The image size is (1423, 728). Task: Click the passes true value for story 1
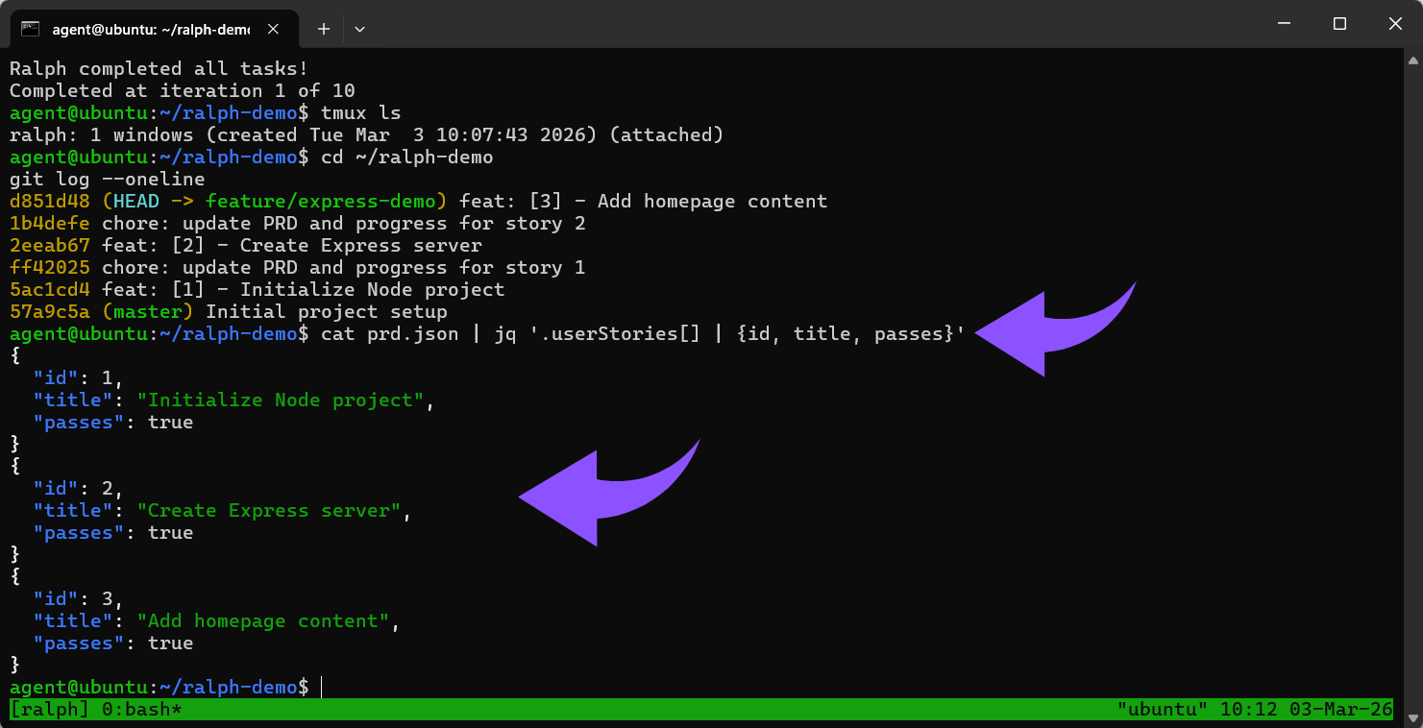(171, 422)
